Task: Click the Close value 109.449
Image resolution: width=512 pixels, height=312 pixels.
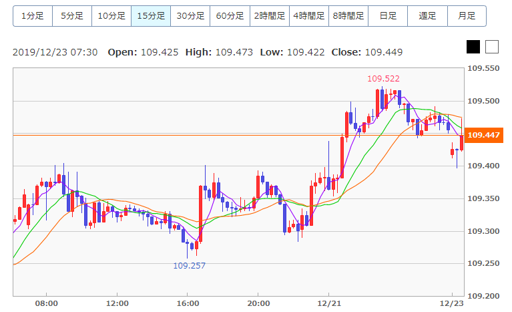Action: point(384,52)
